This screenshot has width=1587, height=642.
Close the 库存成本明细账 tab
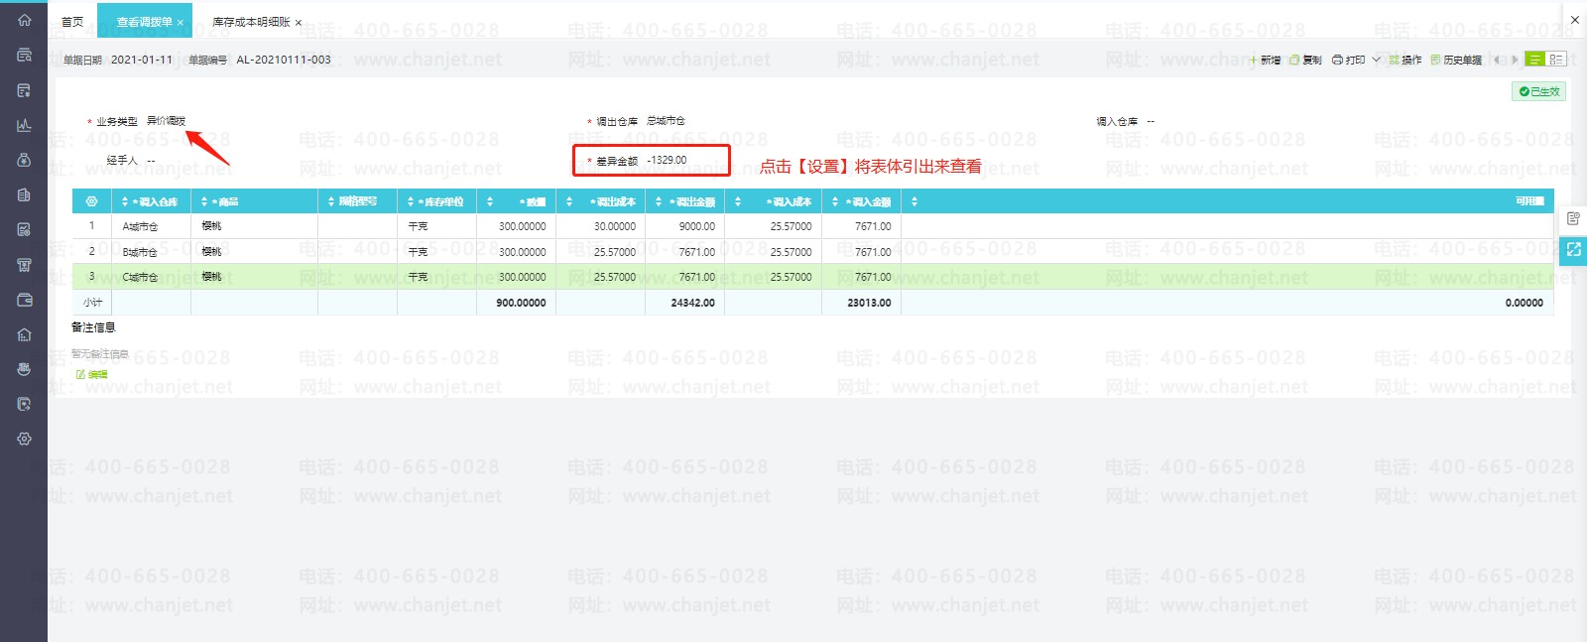298,22
